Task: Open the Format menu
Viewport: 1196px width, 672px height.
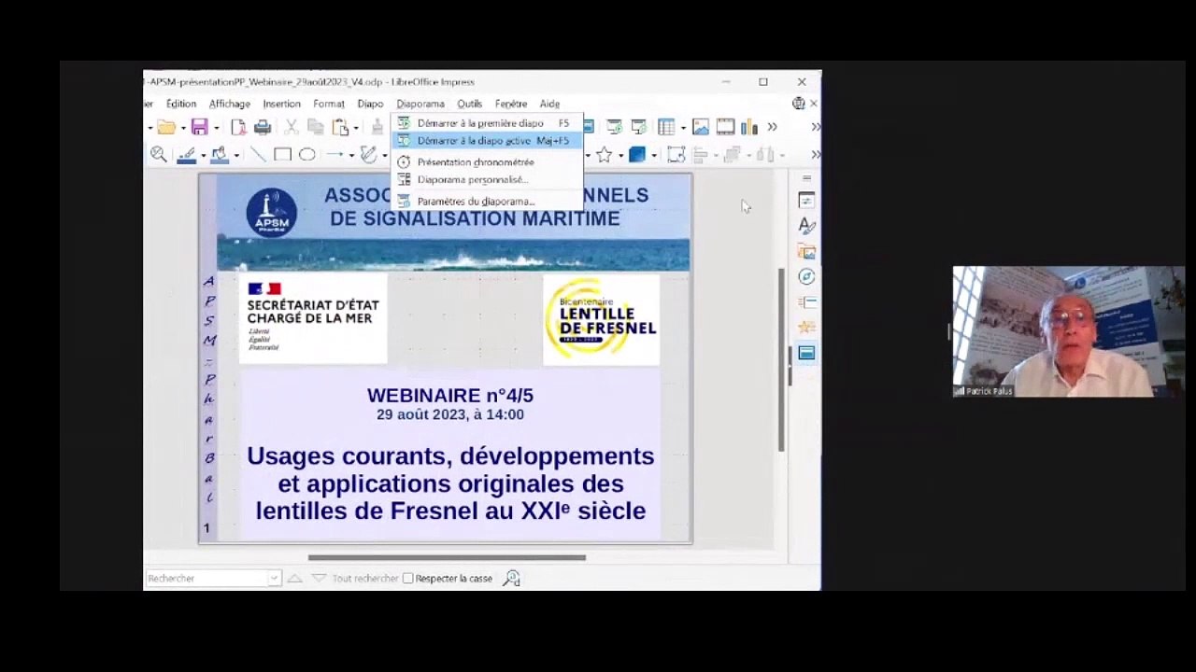Action: 329,104
